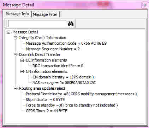Viewport: 149px width, 128px height.
Task: Select RRC transaction identifier = 0 row
Action: (x=58, y=66)
